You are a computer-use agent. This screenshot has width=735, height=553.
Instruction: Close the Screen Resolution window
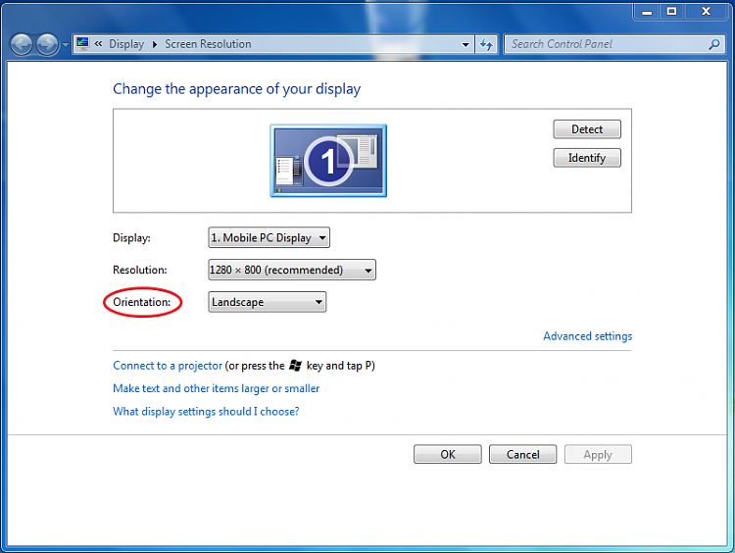[x=706, y=12]
